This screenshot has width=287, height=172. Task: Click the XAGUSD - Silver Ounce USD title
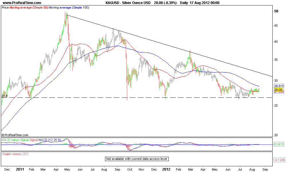coord(128,3)
